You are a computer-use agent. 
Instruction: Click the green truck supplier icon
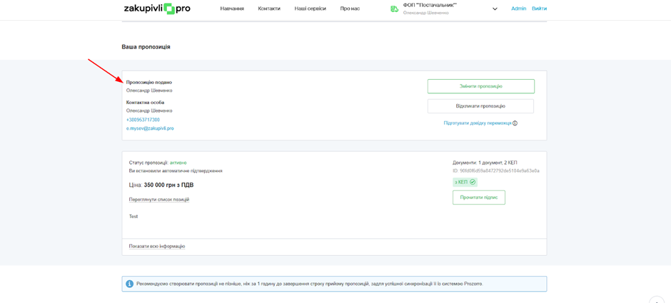pyautogui.click(x=394, y=9)
